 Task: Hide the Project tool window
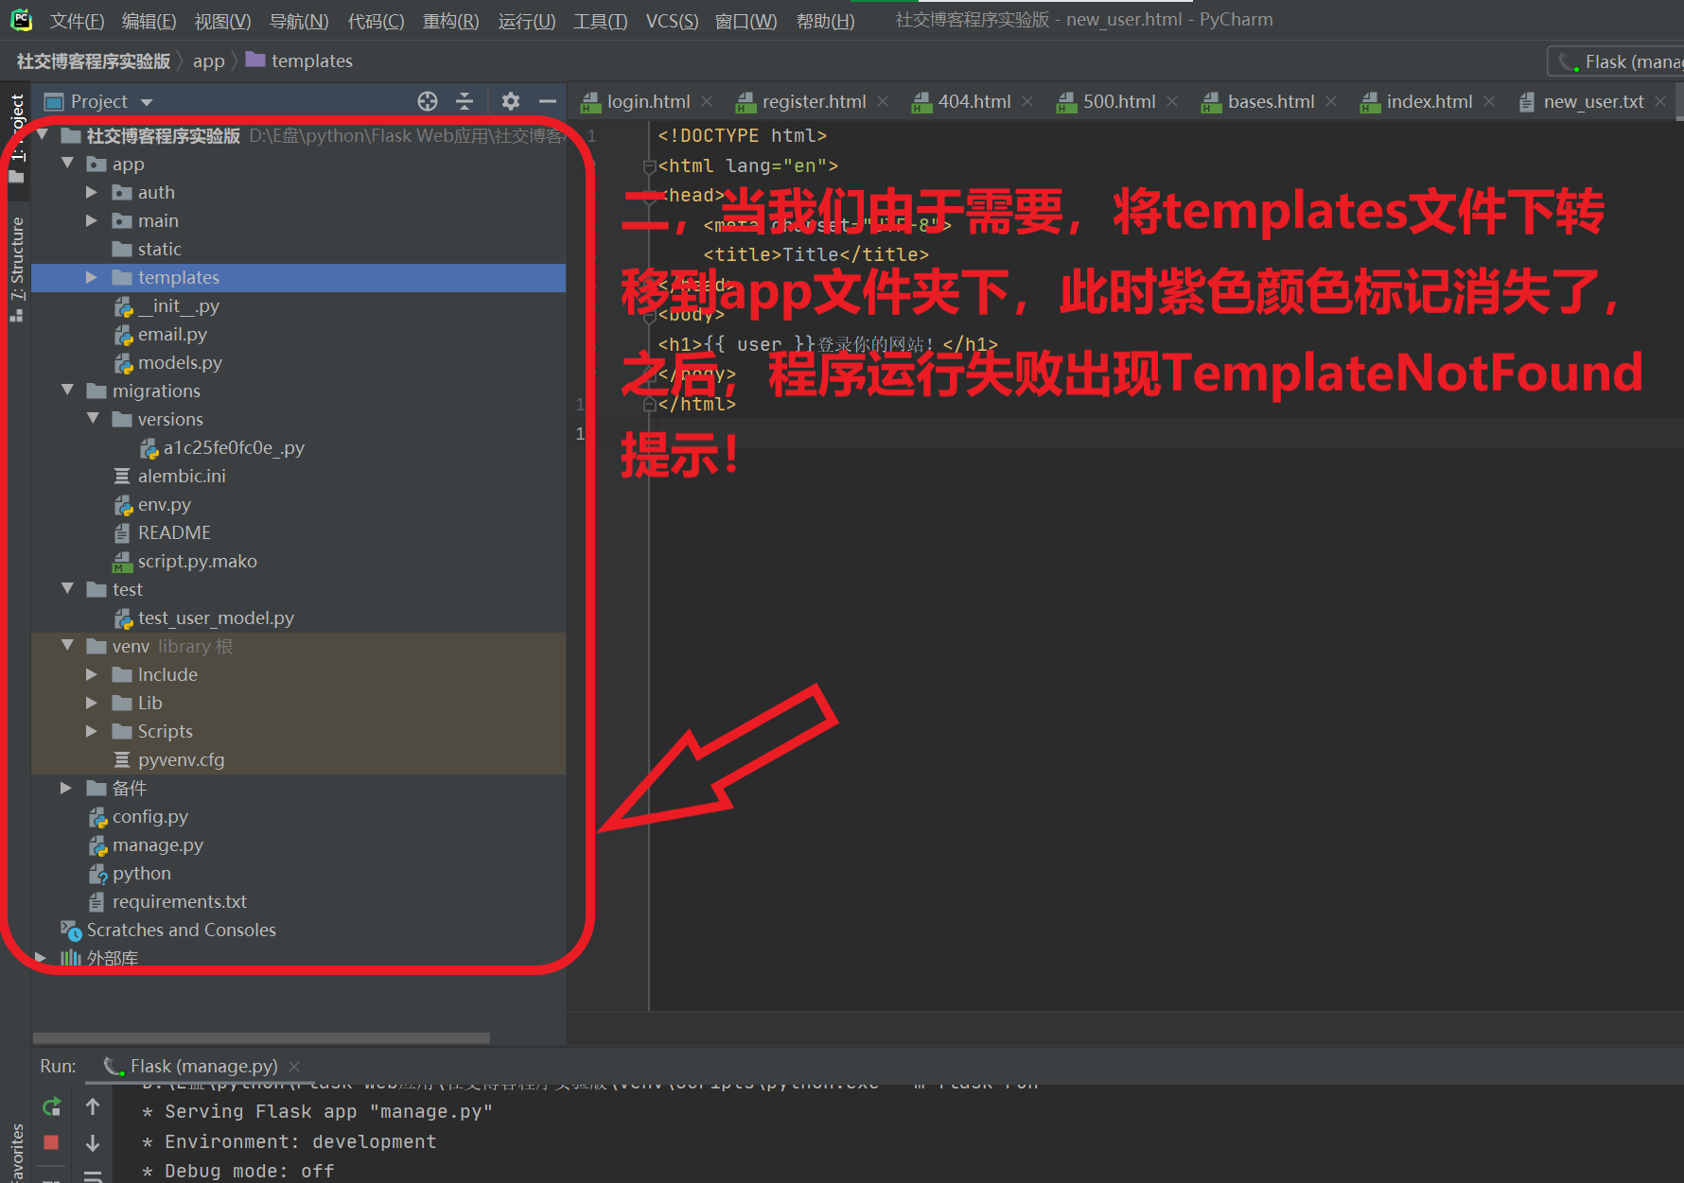tap(548, 101)
